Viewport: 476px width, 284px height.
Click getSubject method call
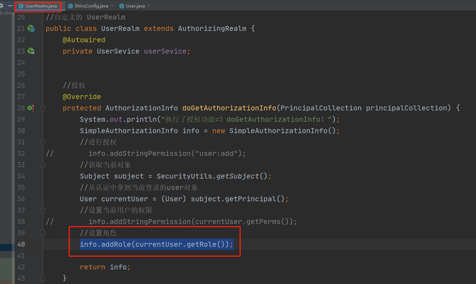(x=238, y=176)
